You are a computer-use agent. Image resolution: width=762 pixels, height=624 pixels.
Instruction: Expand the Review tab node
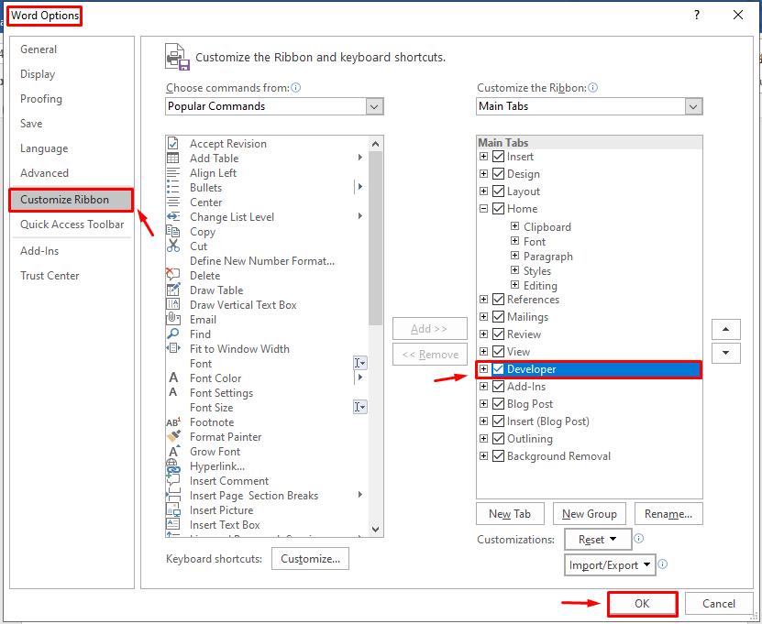(483, 334)
